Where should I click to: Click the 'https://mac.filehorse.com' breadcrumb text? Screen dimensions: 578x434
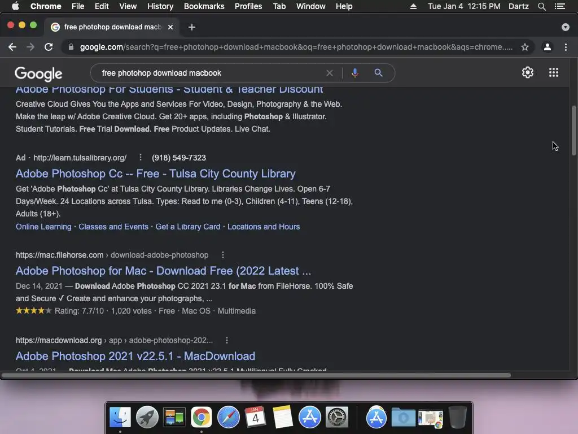point(59,255)
